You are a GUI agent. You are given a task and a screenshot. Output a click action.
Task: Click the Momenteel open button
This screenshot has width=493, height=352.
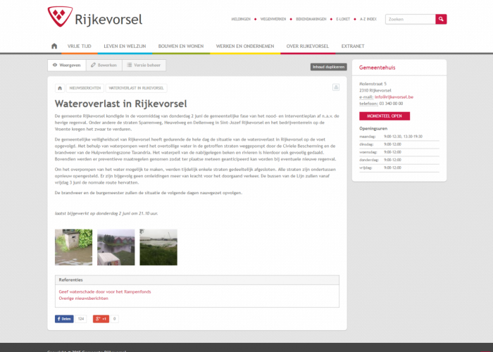click(x=384, y=115)
